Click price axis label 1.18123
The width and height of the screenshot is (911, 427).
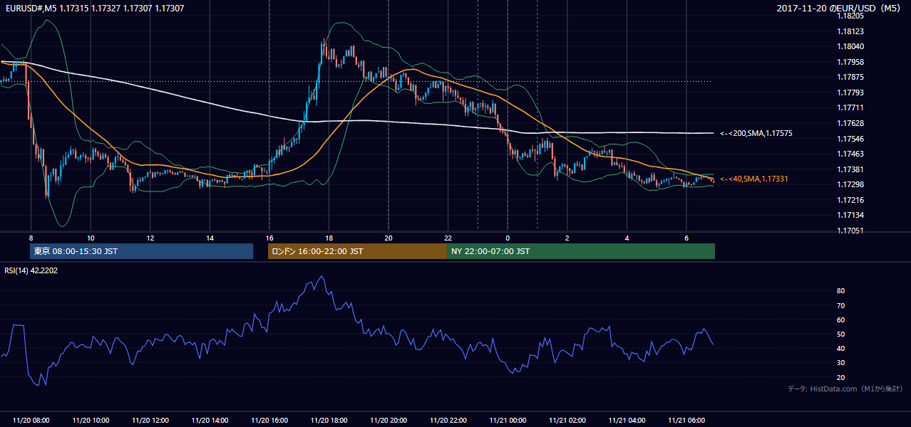tap(850, 31)
